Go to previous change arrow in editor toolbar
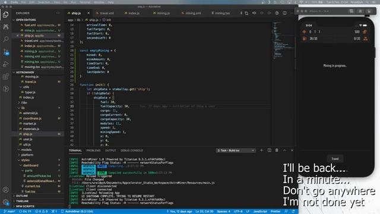 pyautogui.click(x=262, y=13)
